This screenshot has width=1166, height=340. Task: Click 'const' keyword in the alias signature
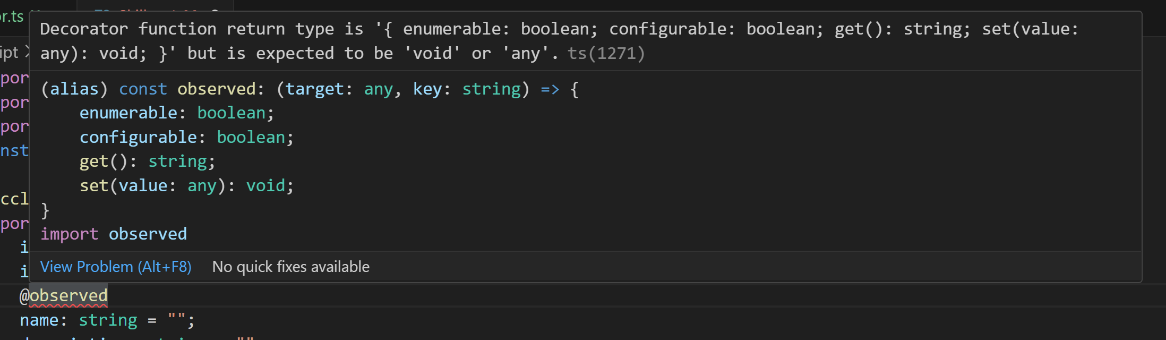point(143,89)
